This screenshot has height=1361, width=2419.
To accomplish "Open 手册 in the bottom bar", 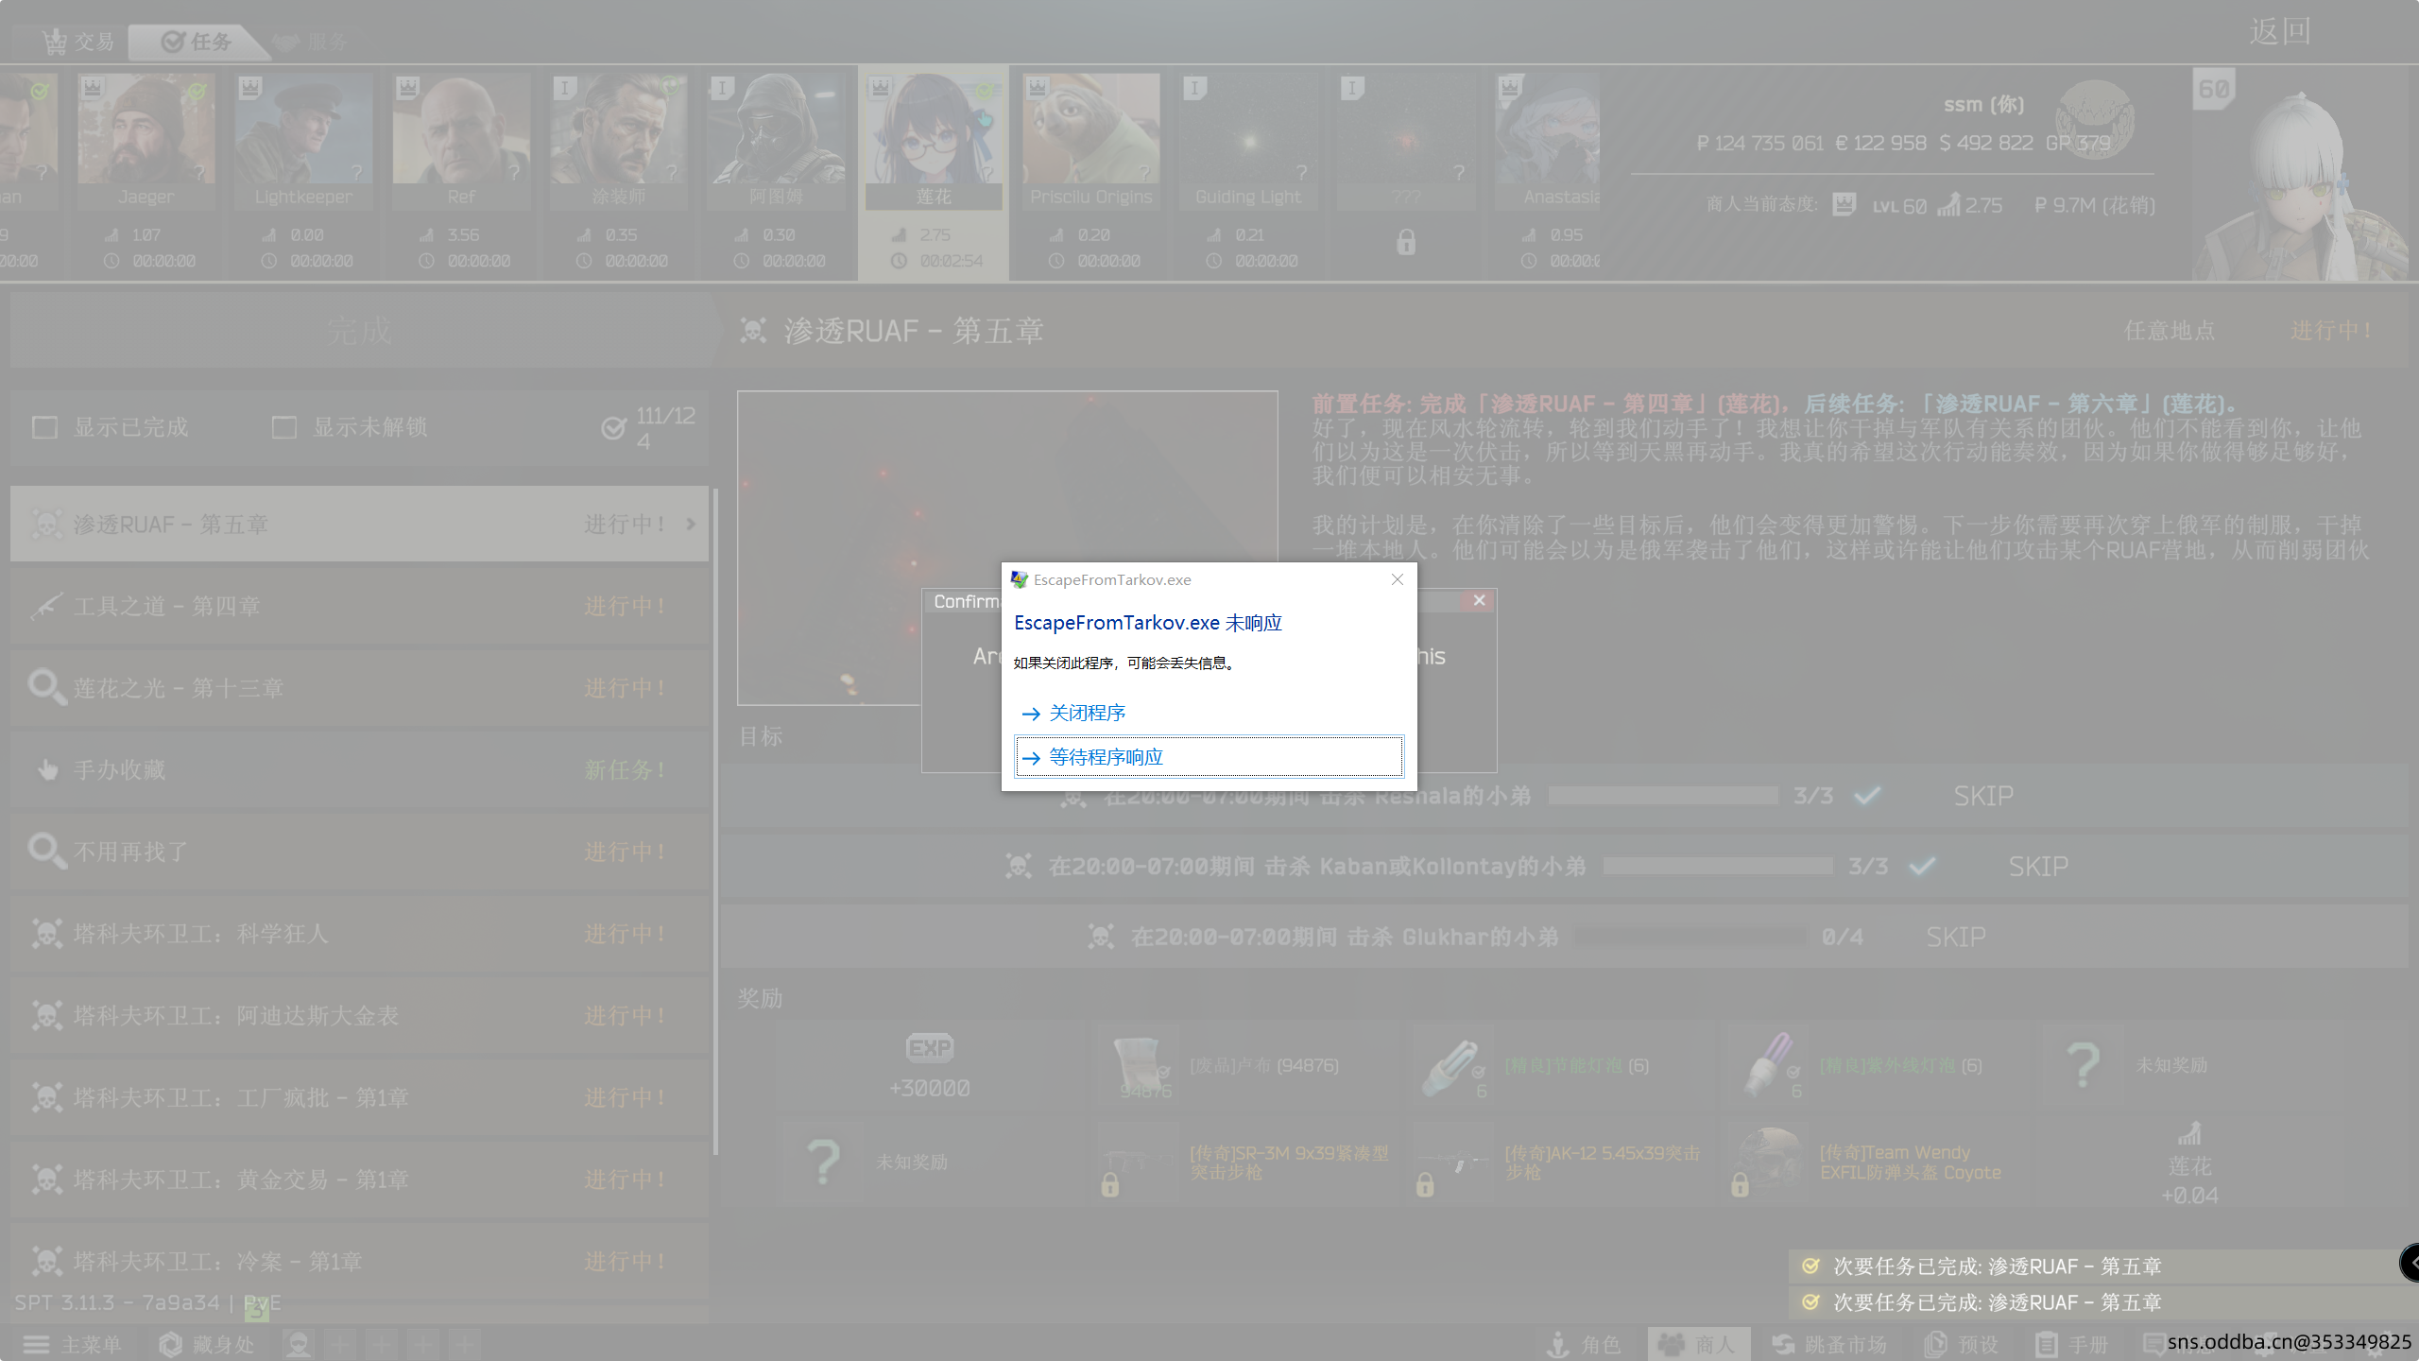I will (x=2072, y=1344).
